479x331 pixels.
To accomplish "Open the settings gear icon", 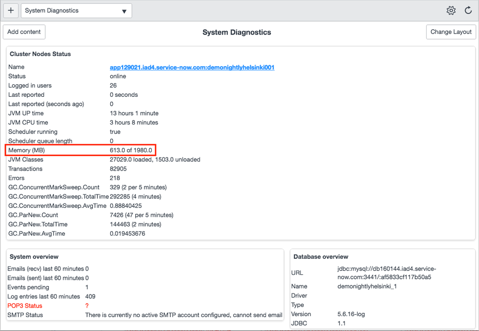I will [451, 11].
